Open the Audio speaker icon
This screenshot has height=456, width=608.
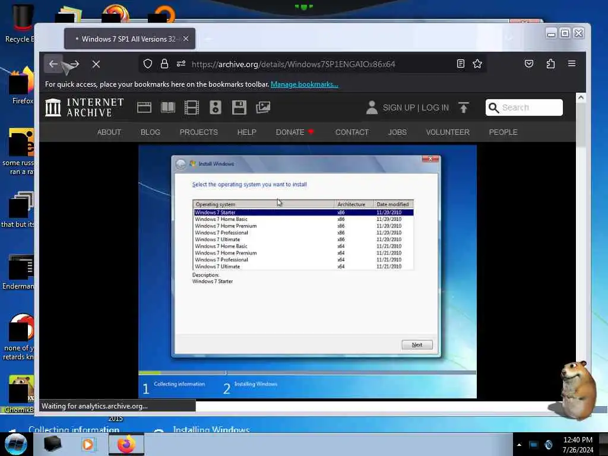tap(216, 107)
